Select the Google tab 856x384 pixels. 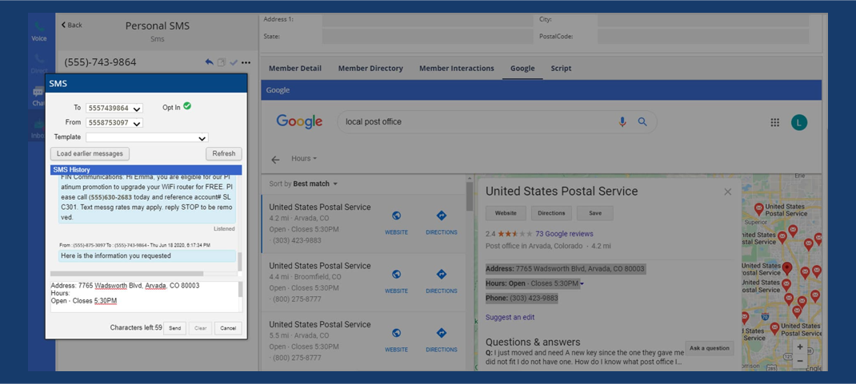click(x=522, y=69)
